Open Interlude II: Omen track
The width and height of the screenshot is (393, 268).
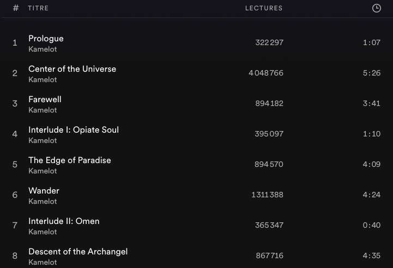tap(64, 221)
